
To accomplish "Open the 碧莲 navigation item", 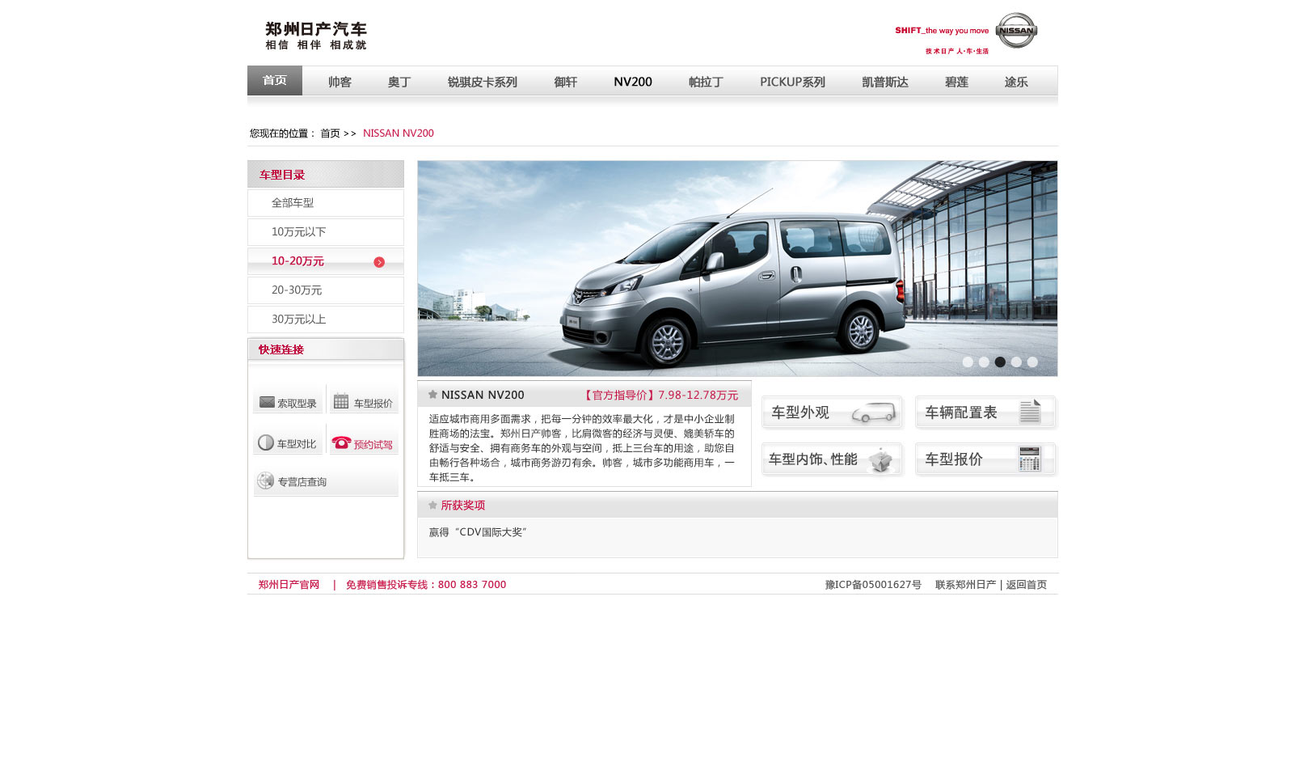I will [956, 82].
